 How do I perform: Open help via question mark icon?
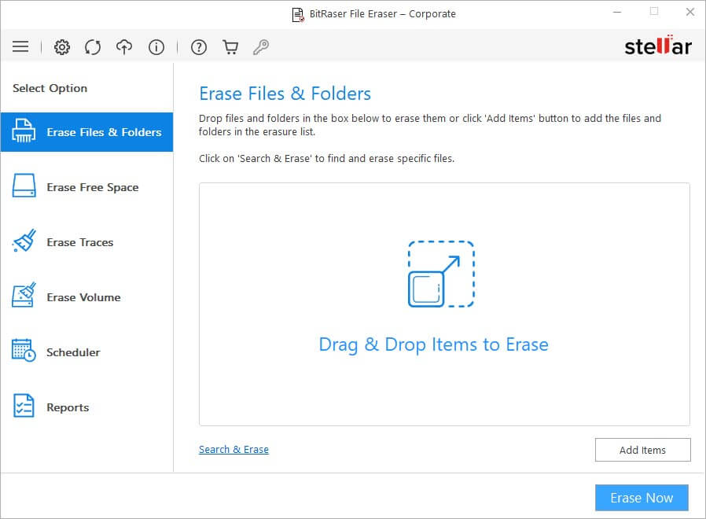click(198, 47)
